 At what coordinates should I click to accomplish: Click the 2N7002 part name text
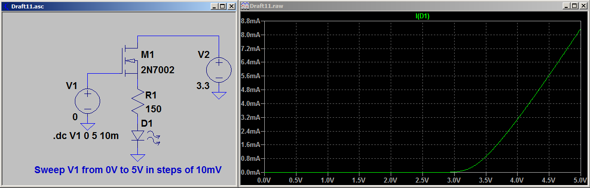(158, 70)
